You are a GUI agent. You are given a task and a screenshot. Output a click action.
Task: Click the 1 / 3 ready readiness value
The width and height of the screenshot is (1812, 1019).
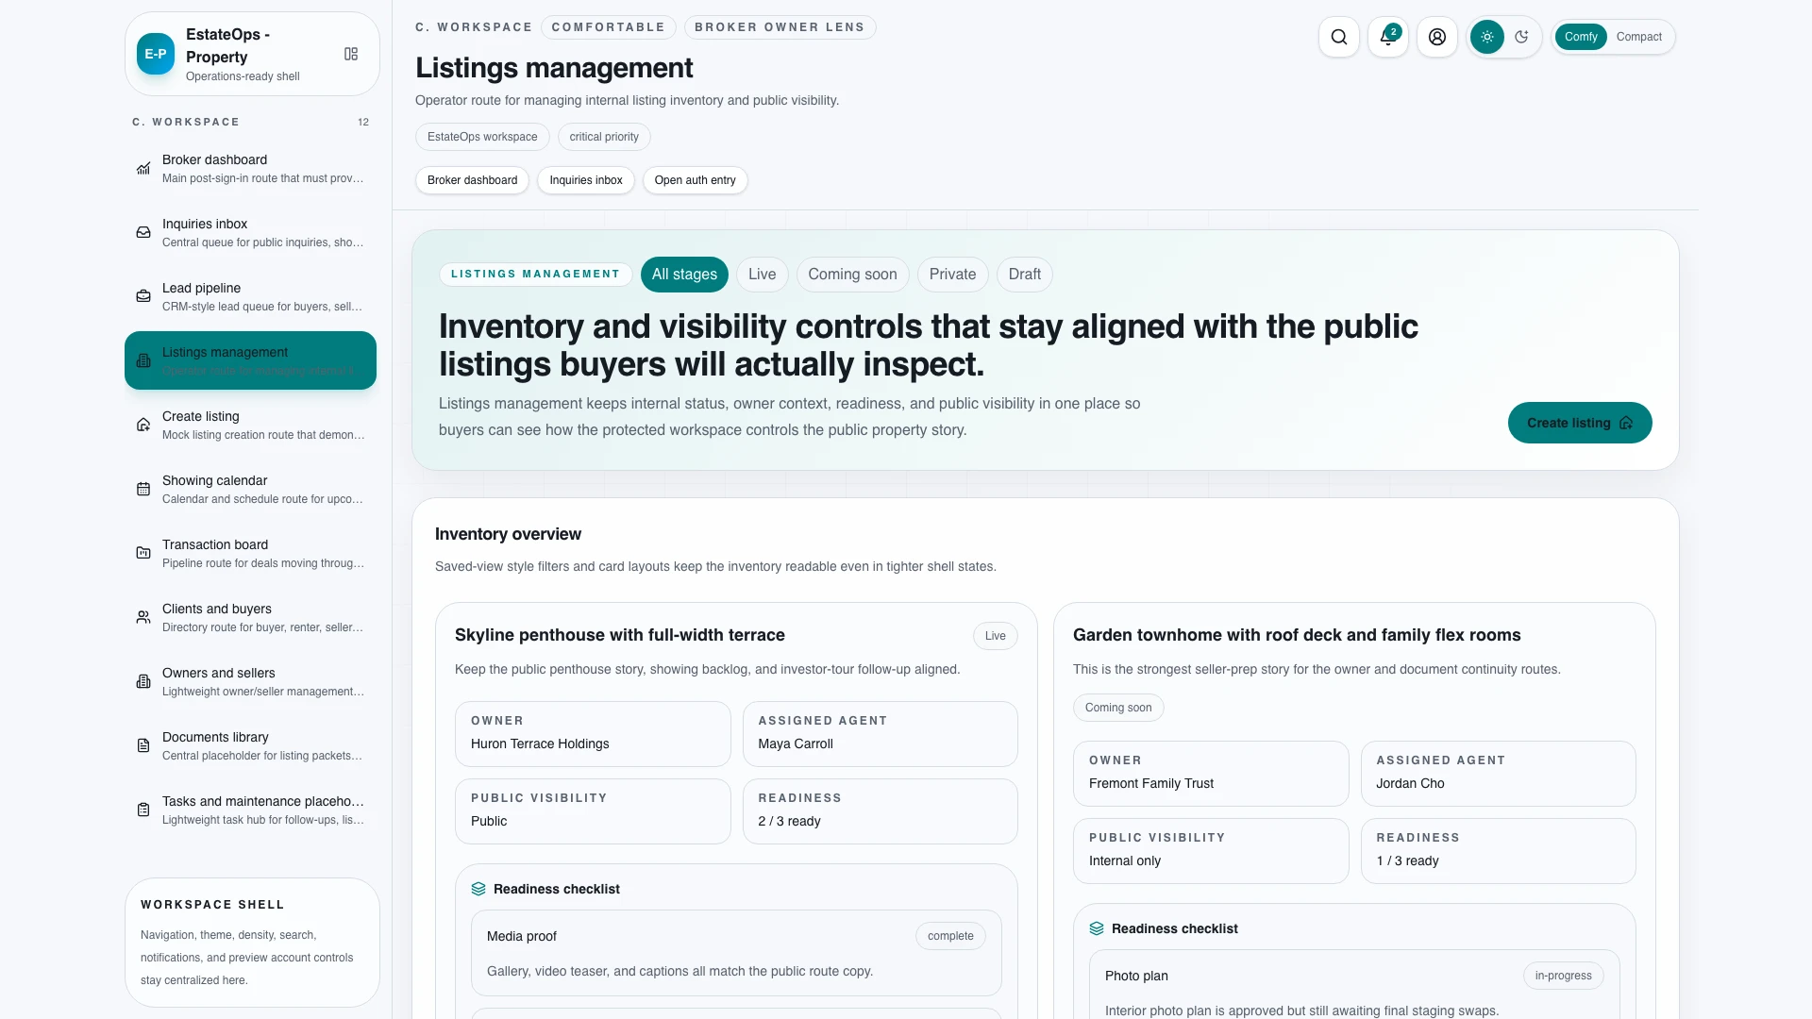tap(1407, 860)
